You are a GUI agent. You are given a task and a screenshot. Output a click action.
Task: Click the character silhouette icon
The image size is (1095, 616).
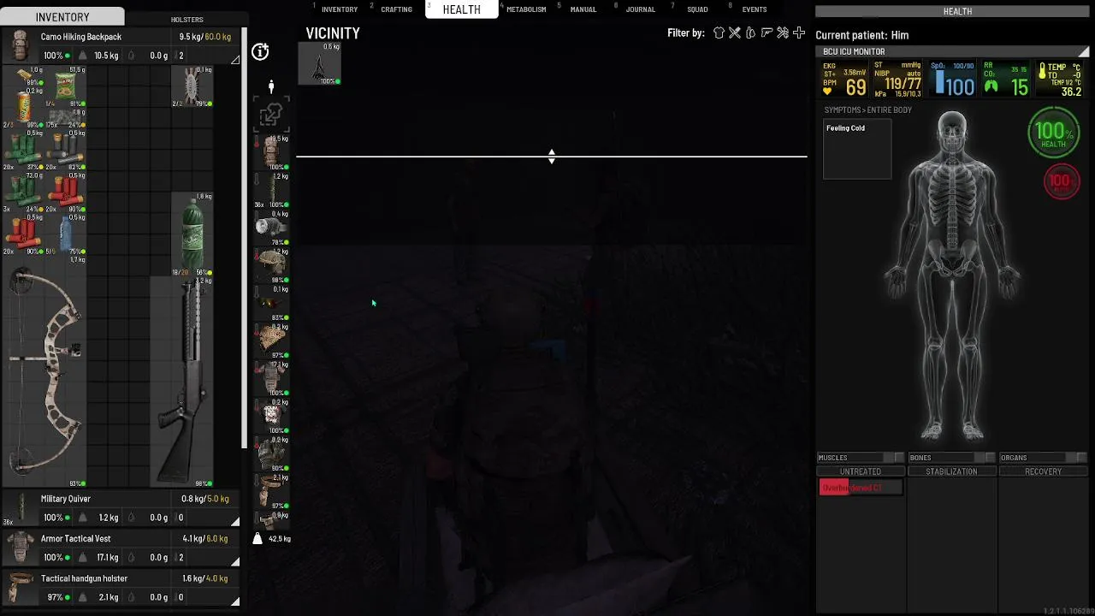point(271,86)
